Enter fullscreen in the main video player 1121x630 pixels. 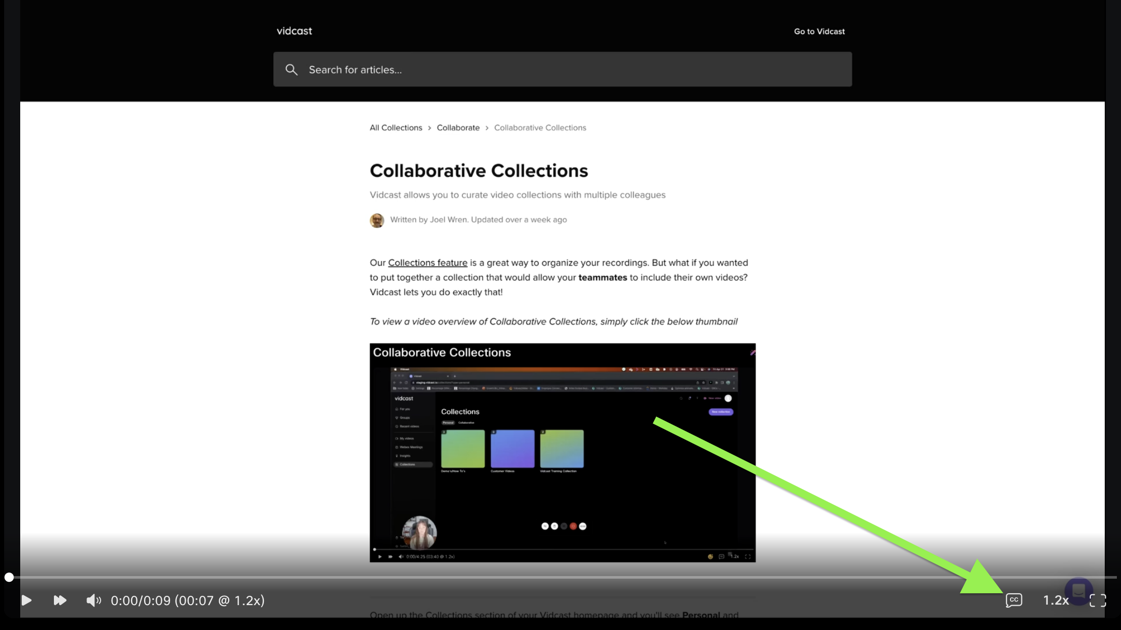coord(1098,600)
